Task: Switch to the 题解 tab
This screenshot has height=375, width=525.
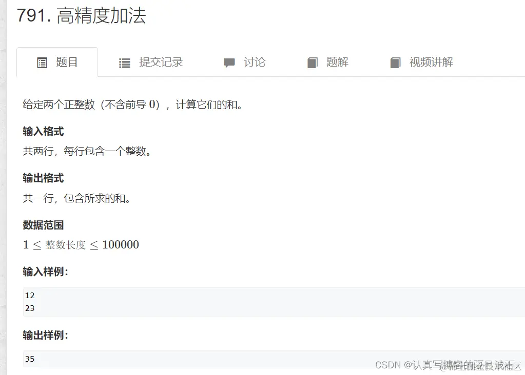Action: (328, 62)
